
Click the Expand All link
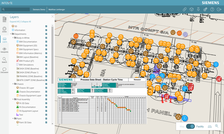coord(14,21)
